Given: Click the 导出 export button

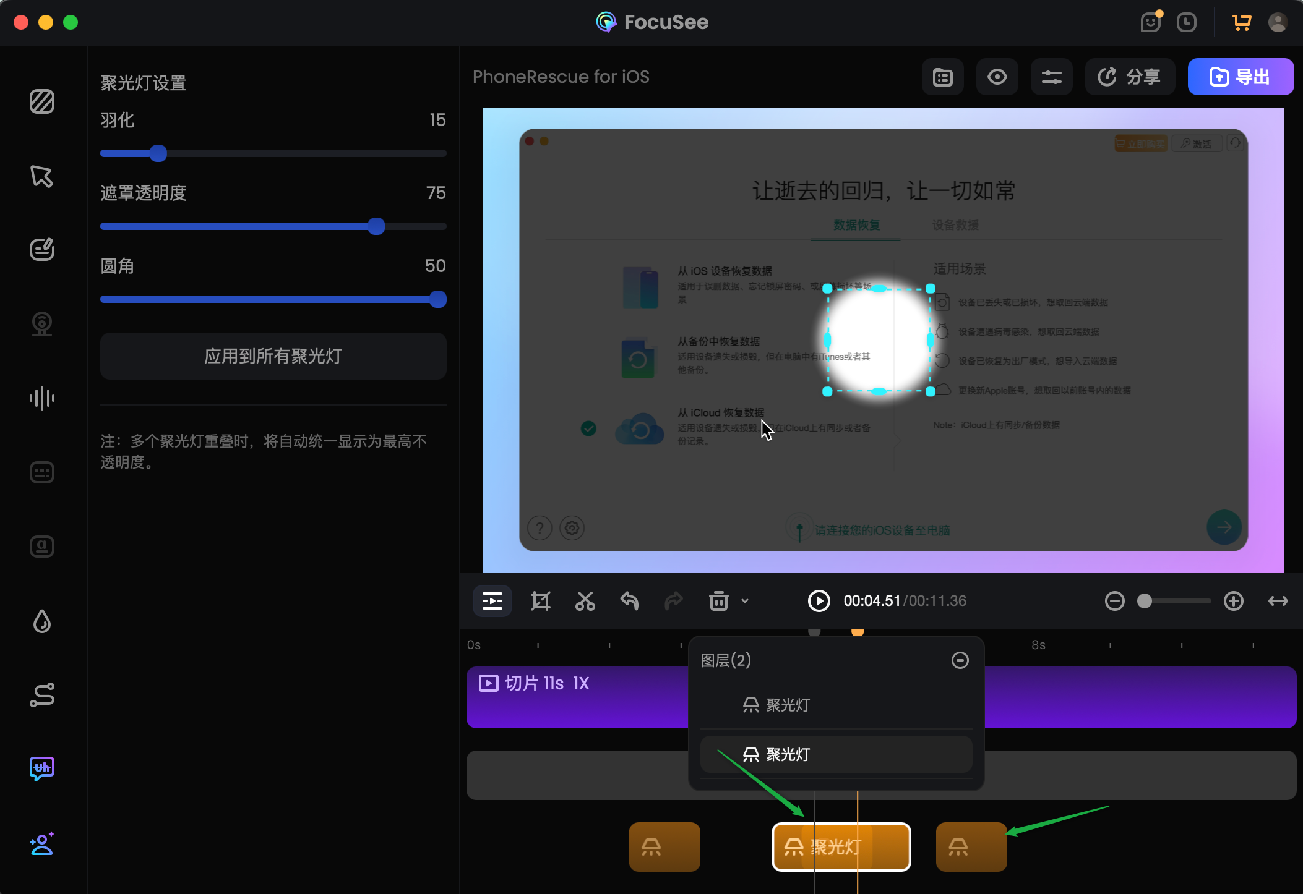Looking at the screenshot, I should (1241, 77).
